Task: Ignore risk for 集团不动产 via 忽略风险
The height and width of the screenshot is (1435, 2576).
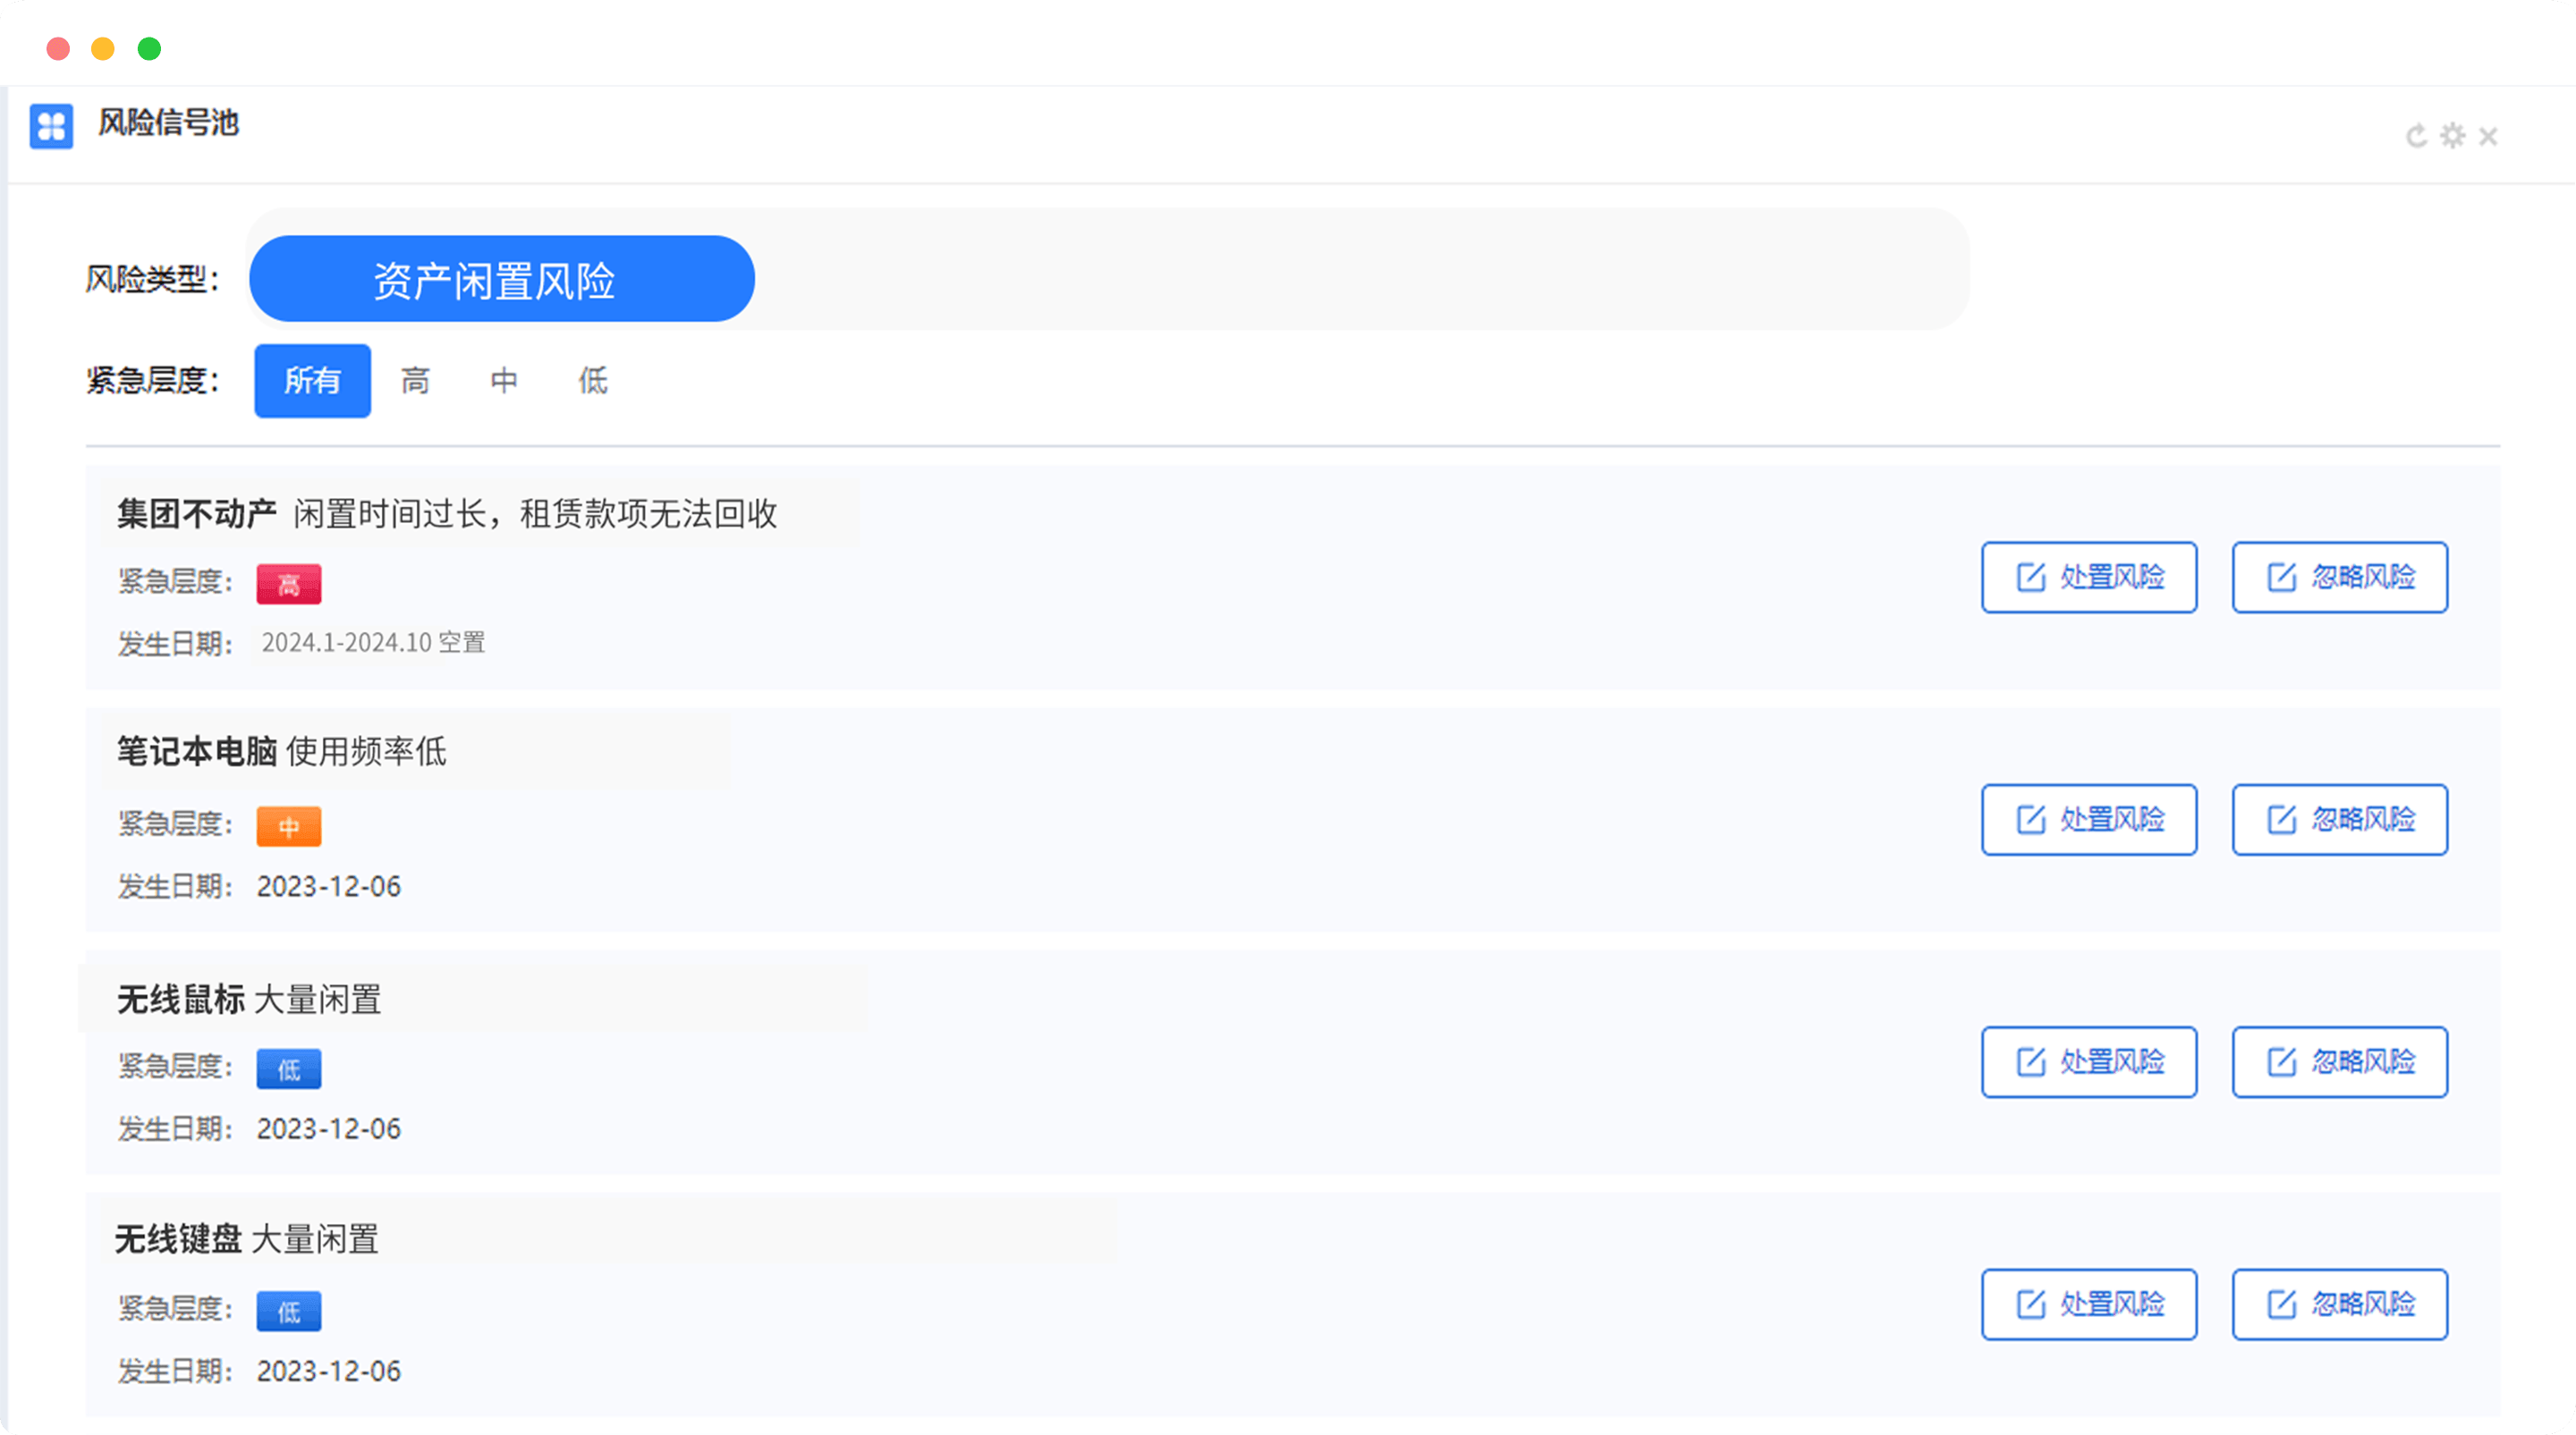Action: (x=2340, y=578)
